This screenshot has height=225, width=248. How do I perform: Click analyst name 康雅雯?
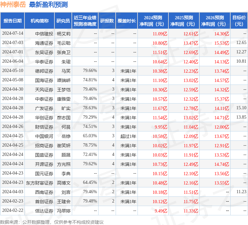click(63, 99)
